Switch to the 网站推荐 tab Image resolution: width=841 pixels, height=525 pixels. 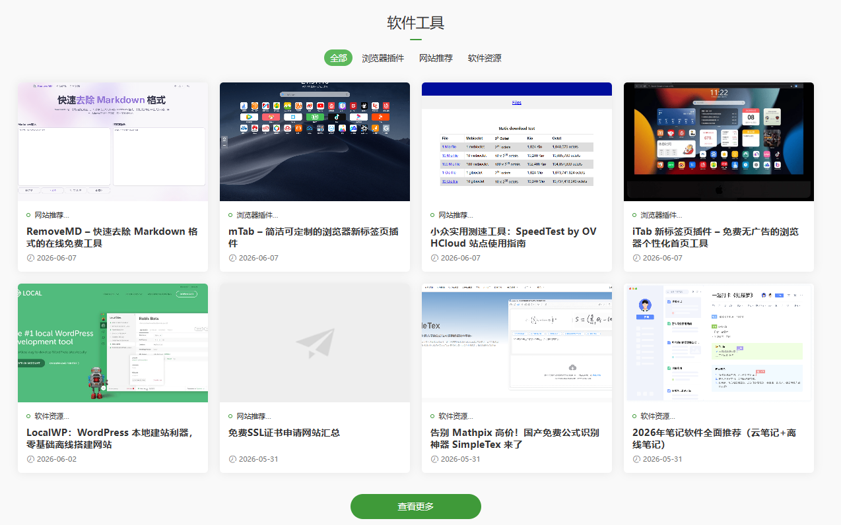coord(436,58)
